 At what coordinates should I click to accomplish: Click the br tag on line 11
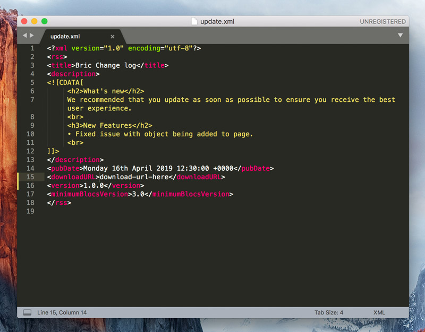coord(75,143)
